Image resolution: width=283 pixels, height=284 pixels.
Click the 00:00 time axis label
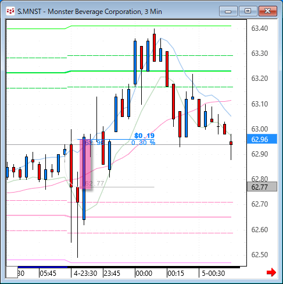point(144,274)
